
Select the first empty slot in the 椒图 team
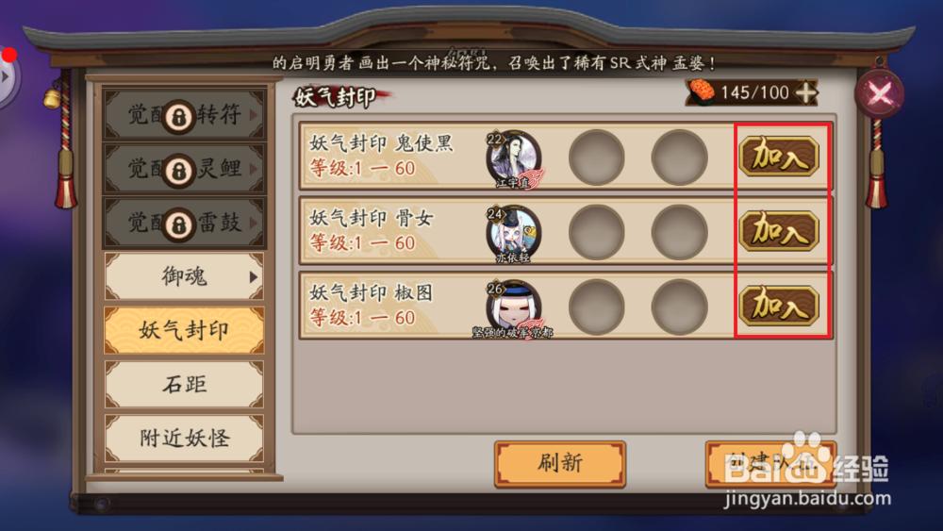click(x=597, y=307)
